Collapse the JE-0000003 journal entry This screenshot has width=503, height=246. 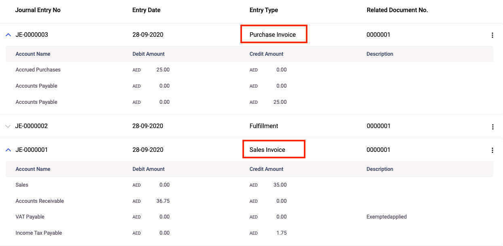[x=8, y=35]
